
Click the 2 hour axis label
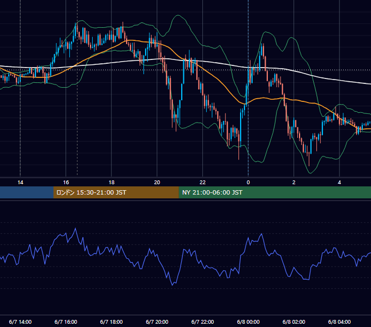pyautogui.click(x=294, y=183)
